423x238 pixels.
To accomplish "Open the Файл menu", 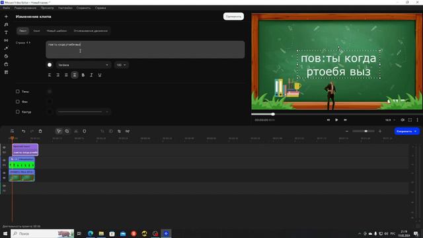I will 6,8.
